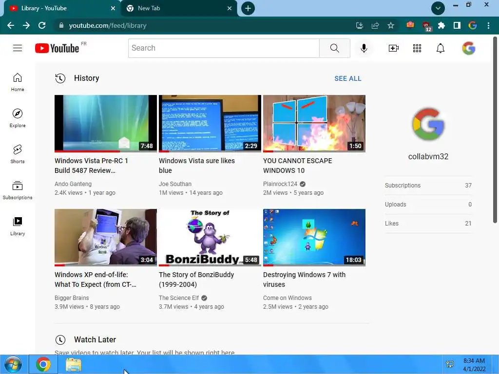The image size is (499, 374).
Task: Open the Chrome extensions puzzle icon
Action: (441, 25)
